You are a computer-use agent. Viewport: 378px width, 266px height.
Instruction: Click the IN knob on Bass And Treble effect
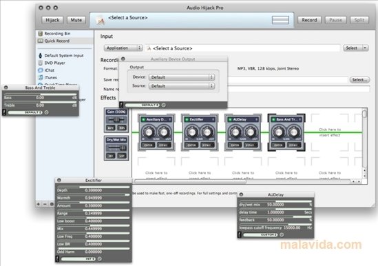tap(279, 132)
